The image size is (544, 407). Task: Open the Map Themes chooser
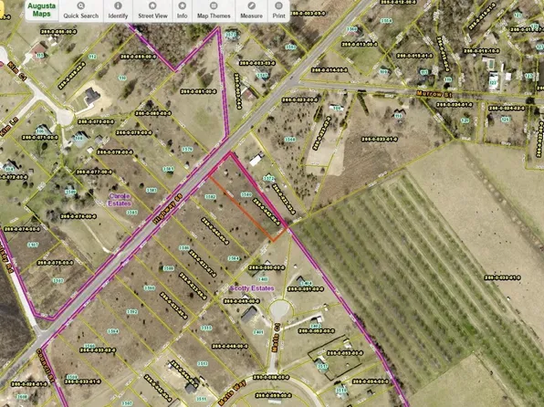point(214,11)
